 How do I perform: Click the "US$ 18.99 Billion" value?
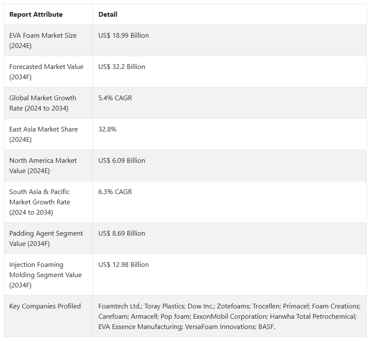[x=124, y=36]
